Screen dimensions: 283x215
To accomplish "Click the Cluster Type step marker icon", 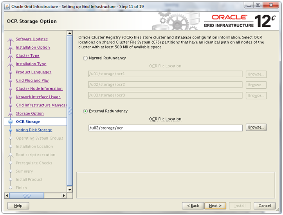I will 11,56.
